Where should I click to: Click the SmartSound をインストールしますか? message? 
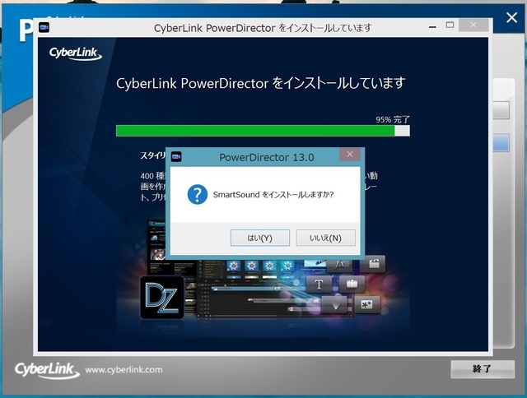coord(273,195)
